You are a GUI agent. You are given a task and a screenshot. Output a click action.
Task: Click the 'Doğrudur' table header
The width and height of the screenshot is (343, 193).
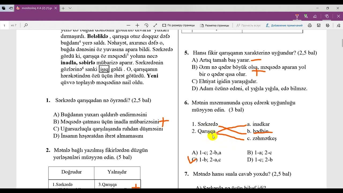(x=71, y=172)
